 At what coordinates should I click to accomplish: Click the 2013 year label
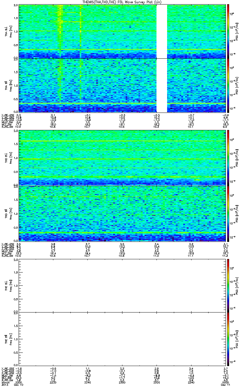[x=5, y=385]
